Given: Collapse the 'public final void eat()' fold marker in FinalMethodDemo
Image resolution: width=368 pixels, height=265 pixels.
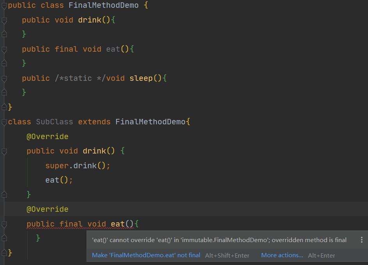Looking at the screenshot, I should [4, 50].
